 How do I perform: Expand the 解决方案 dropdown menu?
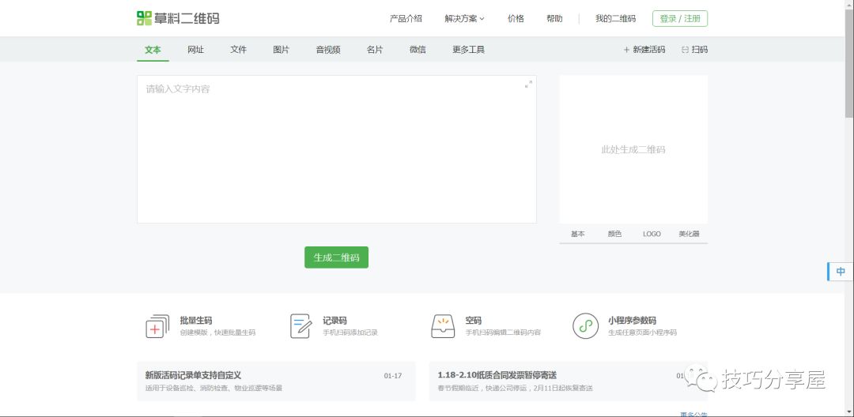pyautogui.click(x=464, y=18)
